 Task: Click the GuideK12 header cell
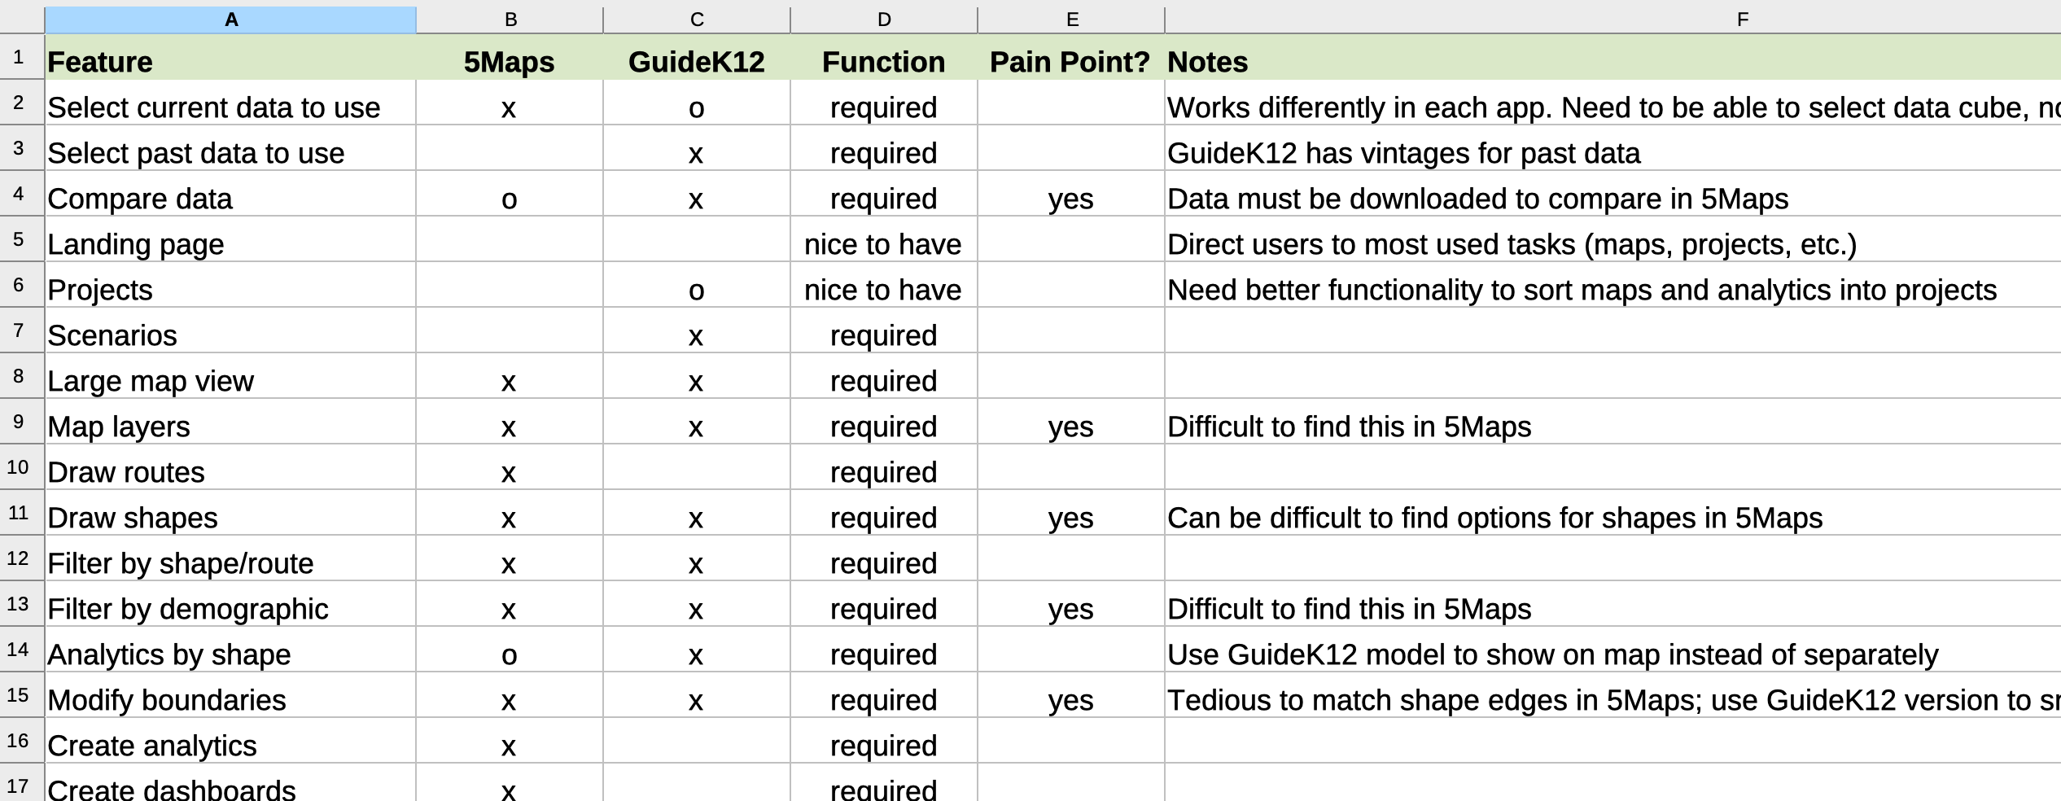pyautogui.click(x=696, y=61)
